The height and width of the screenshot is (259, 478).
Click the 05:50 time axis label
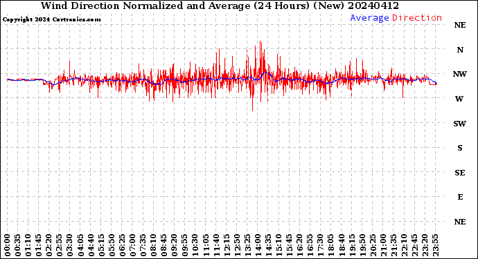tap(112, 245)
